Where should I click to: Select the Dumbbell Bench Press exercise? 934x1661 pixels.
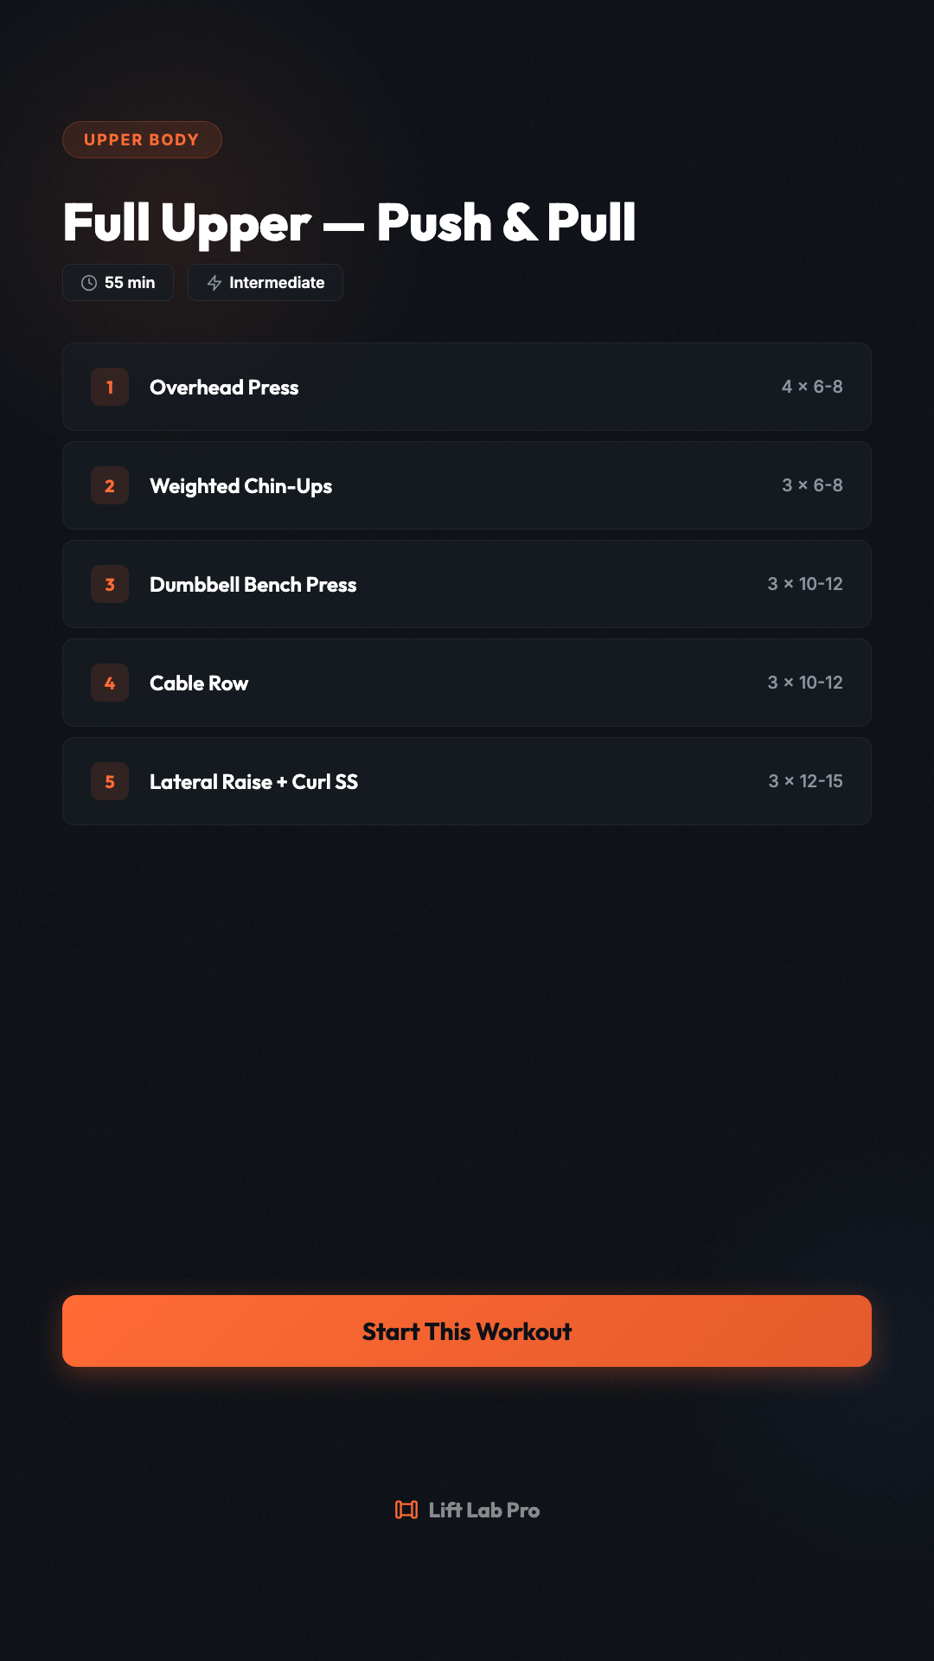[253, 585]
